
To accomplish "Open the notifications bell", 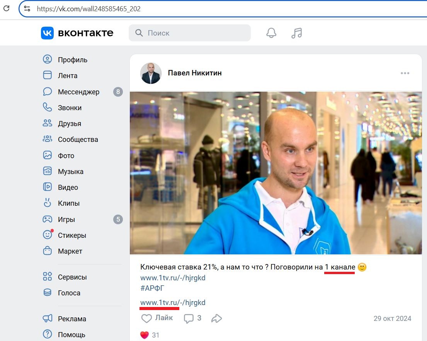I will (271, 33).
